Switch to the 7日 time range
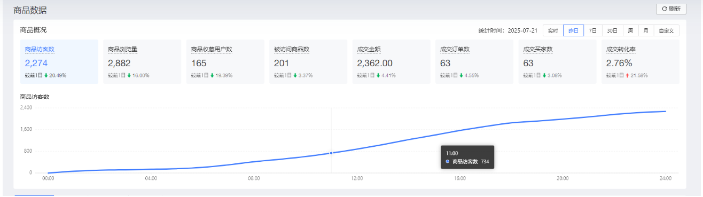 592,30
